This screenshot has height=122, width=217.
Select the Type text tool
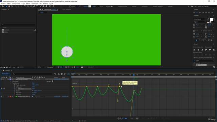pyautogui.click(x=37, y=6)
